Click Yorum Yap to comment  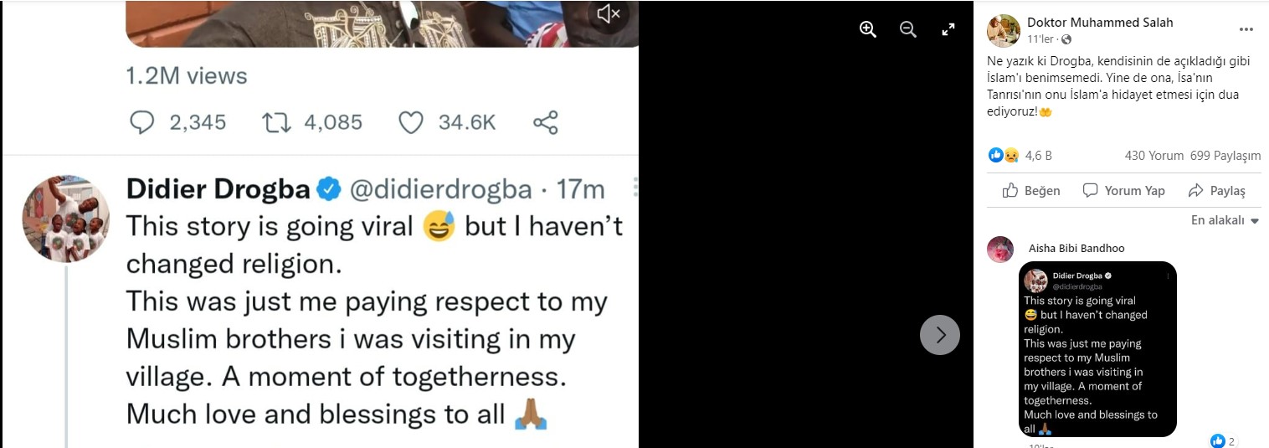(1123, 190)
